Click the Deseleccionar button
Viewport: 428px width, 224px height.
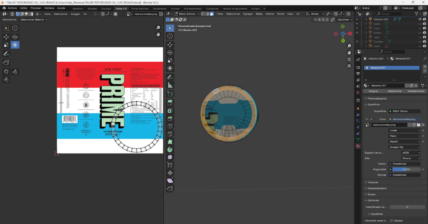(x=416, y=91)
